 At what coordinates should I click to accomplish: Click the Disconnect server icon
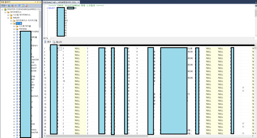(x=12, y=6)
